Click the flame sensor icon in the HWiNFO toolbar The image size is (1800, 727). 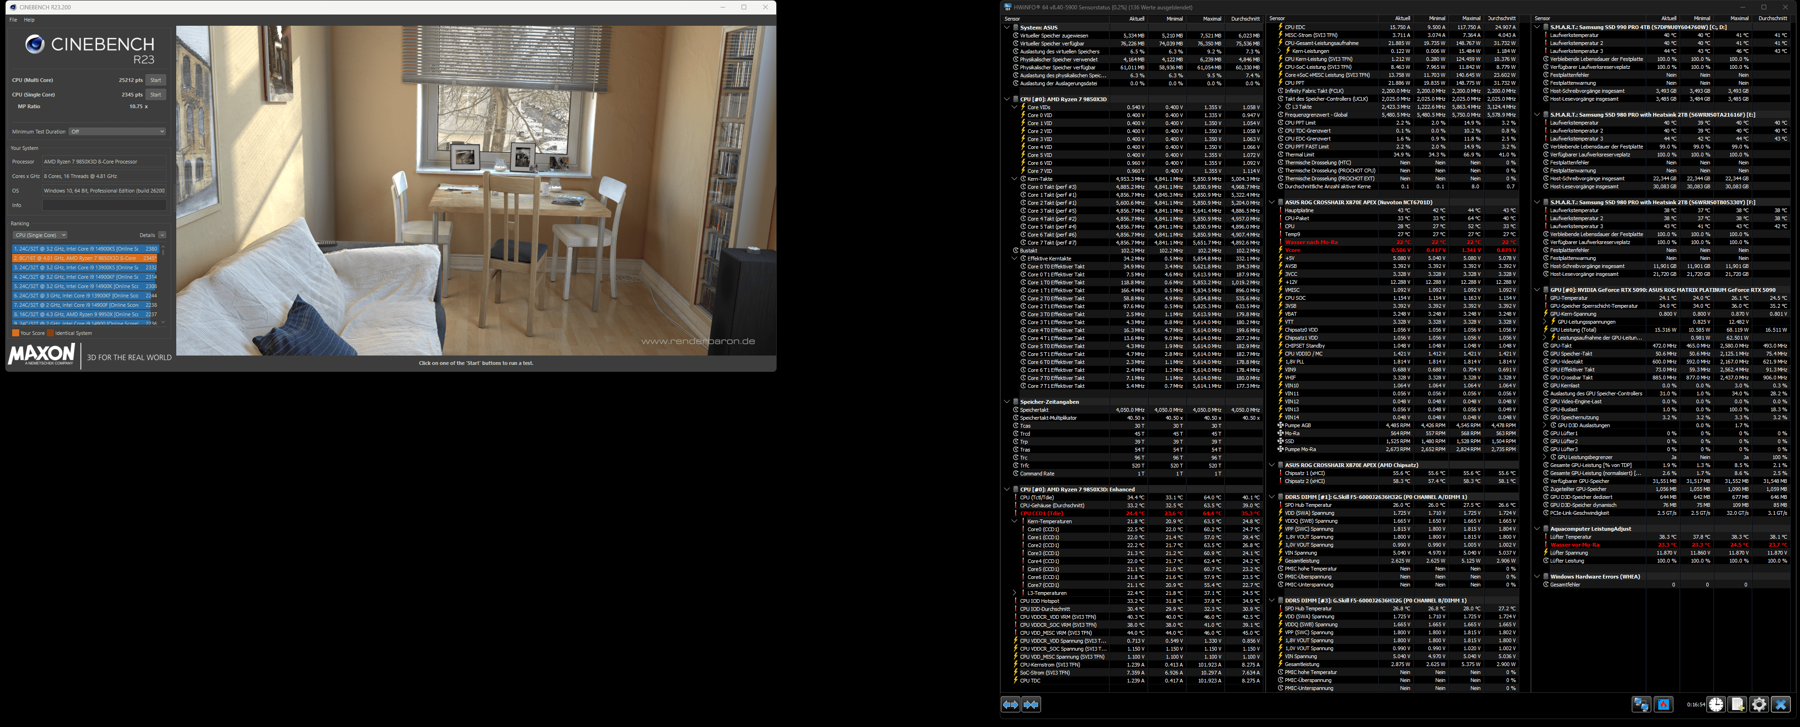pyautogui.click(x=1663, y=705)
